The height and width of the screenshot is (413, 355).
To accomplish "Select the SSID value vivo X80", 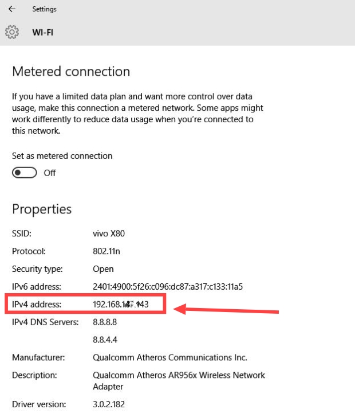I will click(109, 233).
